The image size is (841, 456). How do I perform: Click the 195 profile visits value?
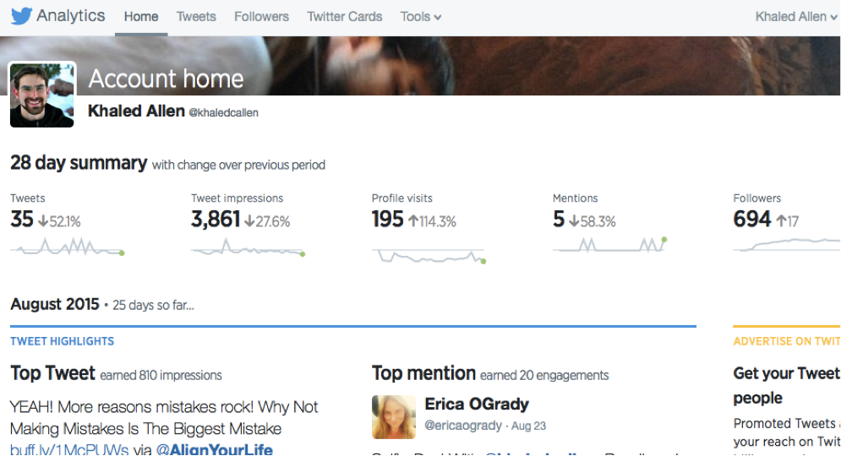click(387, 220)
